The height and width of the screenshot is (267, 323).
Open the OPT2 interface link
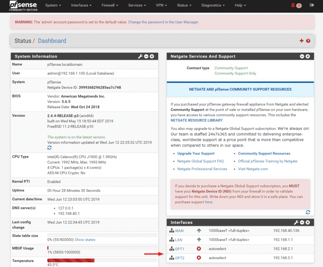[x=179, y=258]
